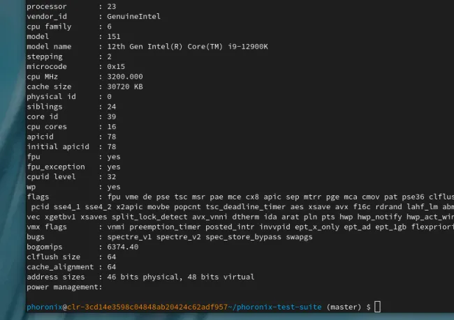
Task: Click the "phoronix" username in the prompt
Action: pyautogui.click(x=45, y=307)
